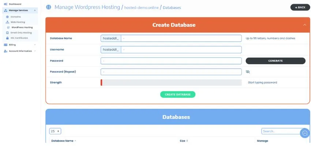This screenshot has height=146, width=311.
Task: Collapse the Create Database panel chevron
Action: tap(305, 25)
